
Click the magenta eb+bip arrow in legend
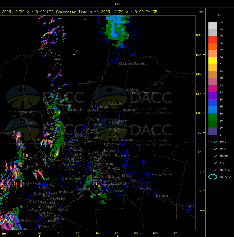(x=213, y=170)
